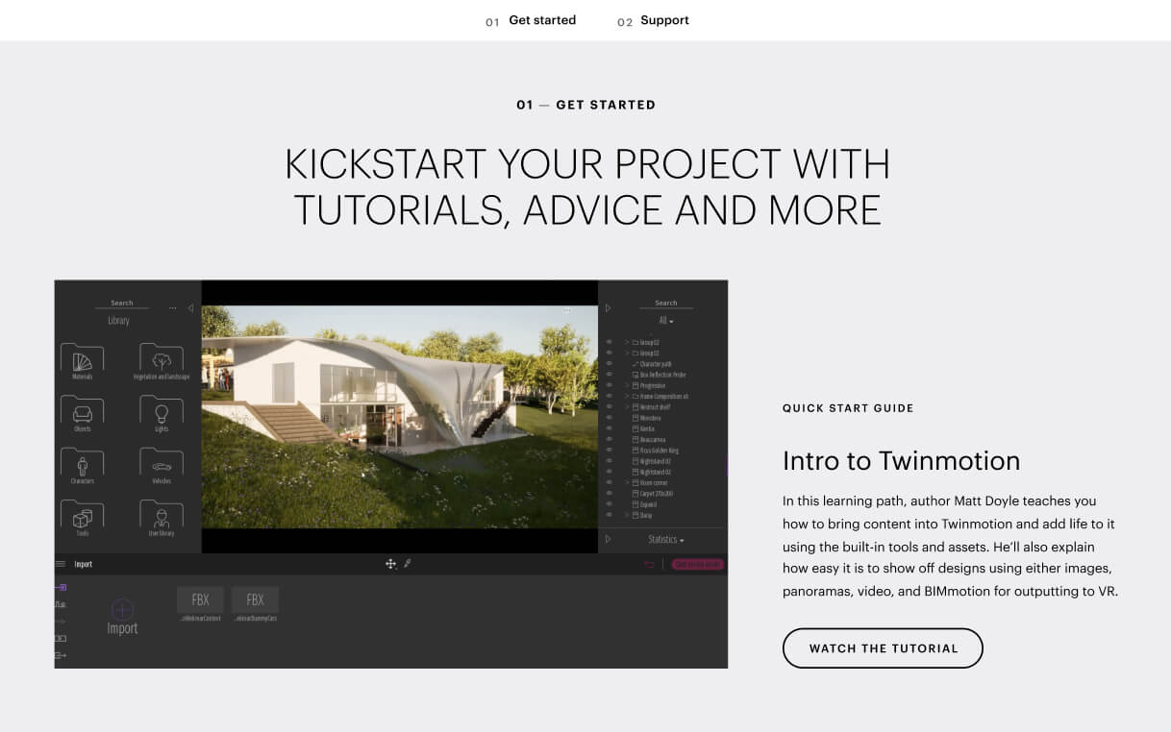Click the Watch the Tutorial button

(883, 648)
